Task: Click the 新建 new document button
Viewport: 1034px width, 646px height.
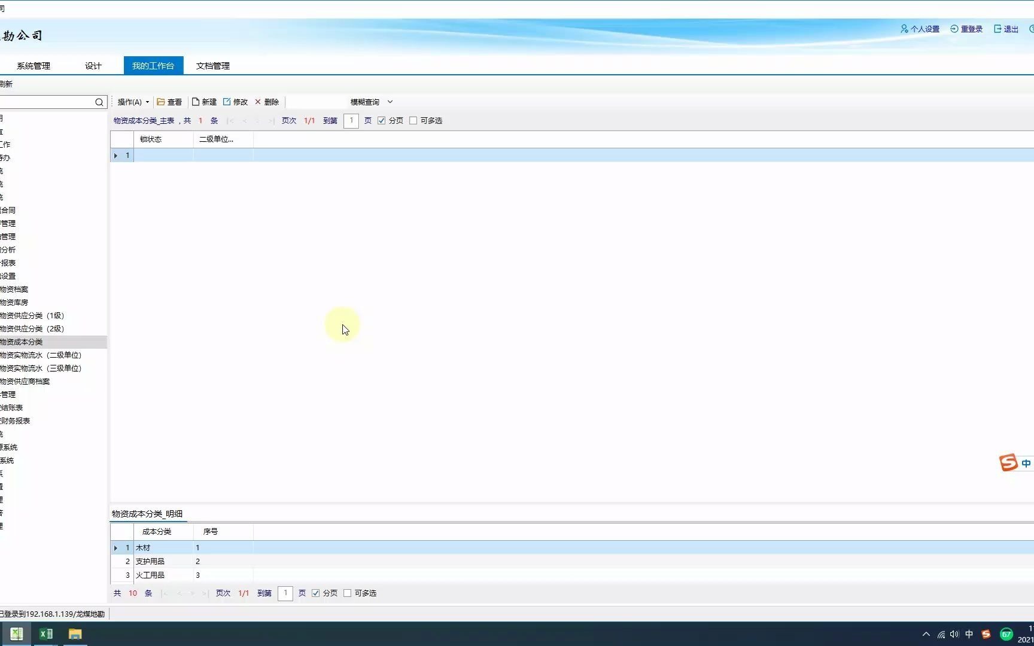Action: tap(204, 102)
